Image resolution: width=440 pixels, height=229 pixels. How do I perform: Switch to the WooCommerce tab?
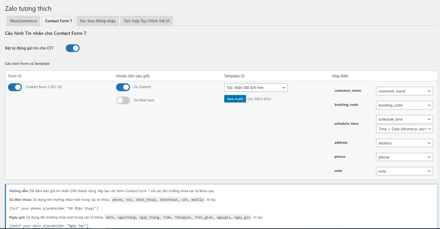coord(23,21)
